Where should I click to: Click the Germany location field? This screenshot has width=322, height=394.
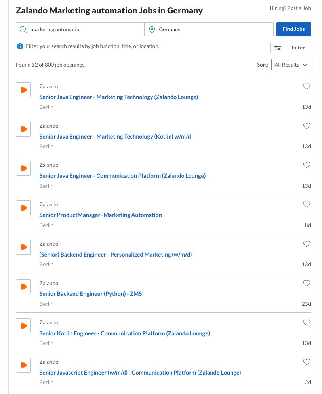(209, 29)
